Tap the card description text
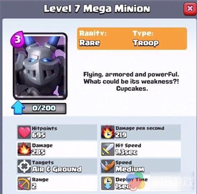197x194 pixels. 131,81
